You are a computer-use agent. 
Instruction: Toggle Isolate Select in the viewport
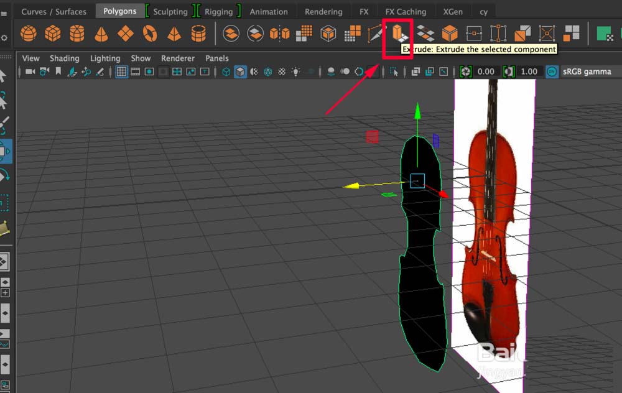point(394,72)
